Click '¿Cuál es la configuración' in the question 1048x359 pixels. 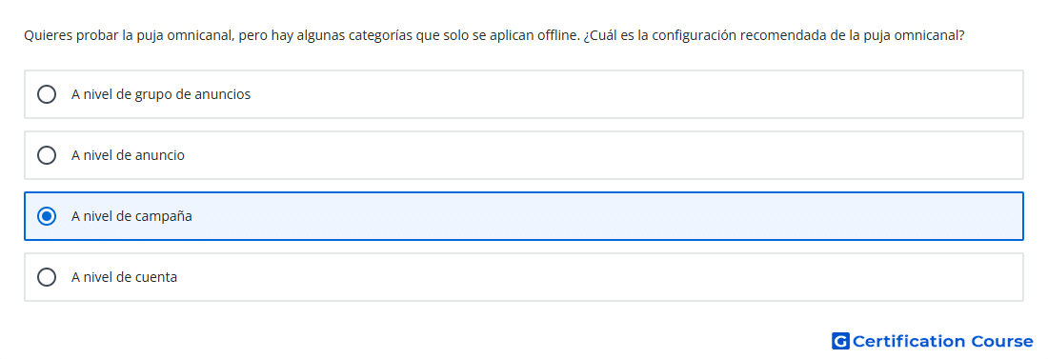pos(662,35)
